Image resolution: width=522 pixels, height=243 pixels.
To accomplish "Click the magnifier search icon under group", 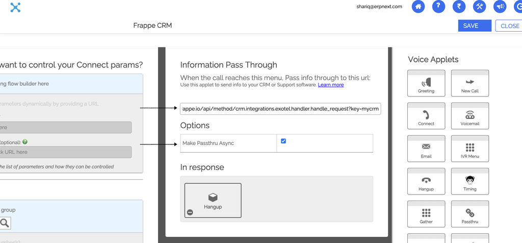I will click(4, 223).
